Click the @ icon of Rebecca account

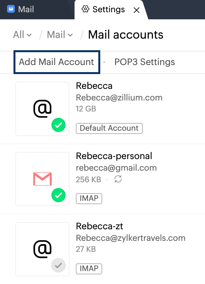pos(42,109)
